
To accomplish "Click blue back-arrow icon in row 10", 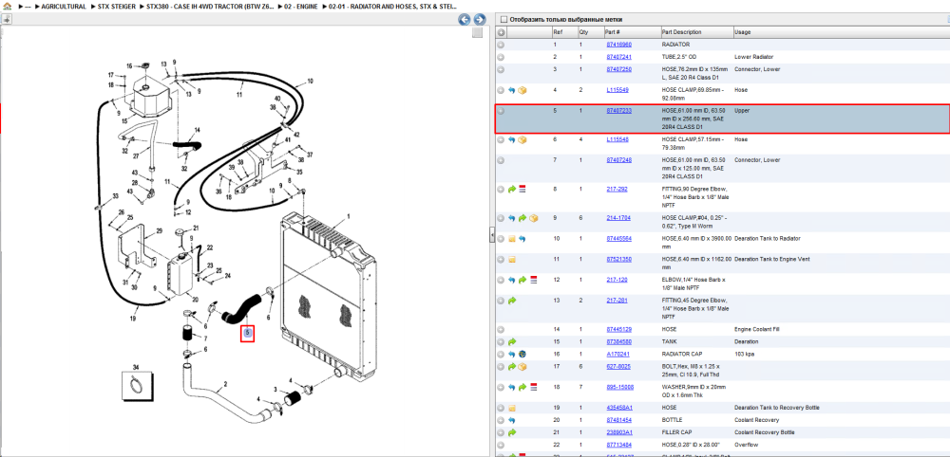I will [522, 239].
